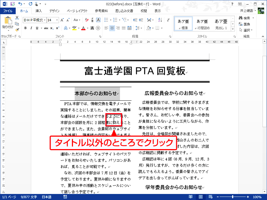Open the ファイル tab
Viewport: 267px width, 200px height.
[8, 11]
